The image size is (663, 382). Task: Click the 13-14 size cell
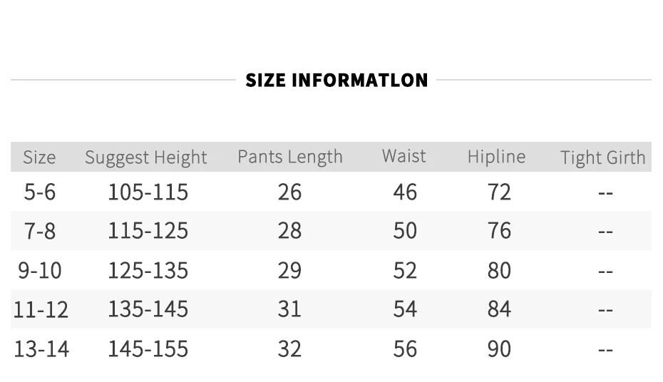coord(41,349)
